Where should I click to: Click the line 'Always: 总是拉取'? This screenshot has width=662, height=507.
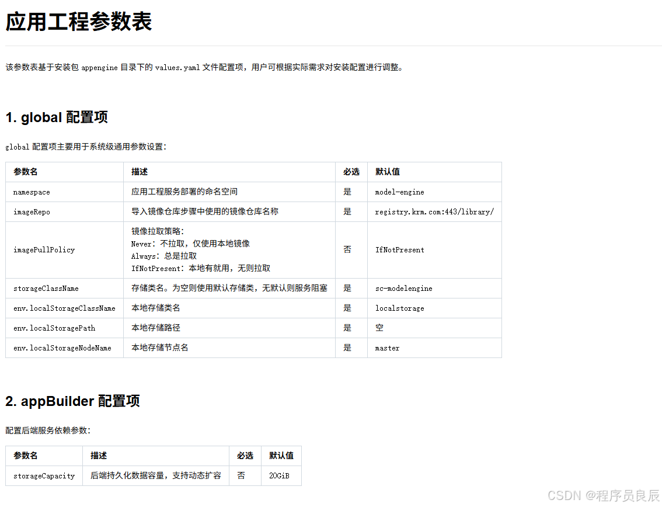[164, 256]
